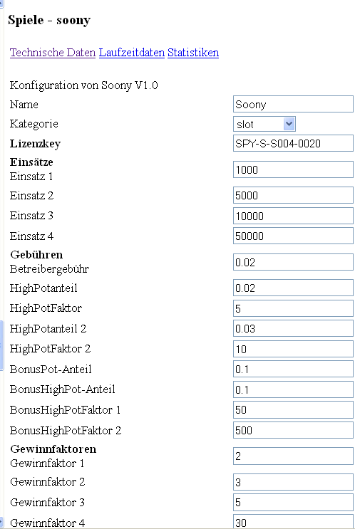Open the Statistiken link
The image size is (355, 529).
(x=193, y=53)
